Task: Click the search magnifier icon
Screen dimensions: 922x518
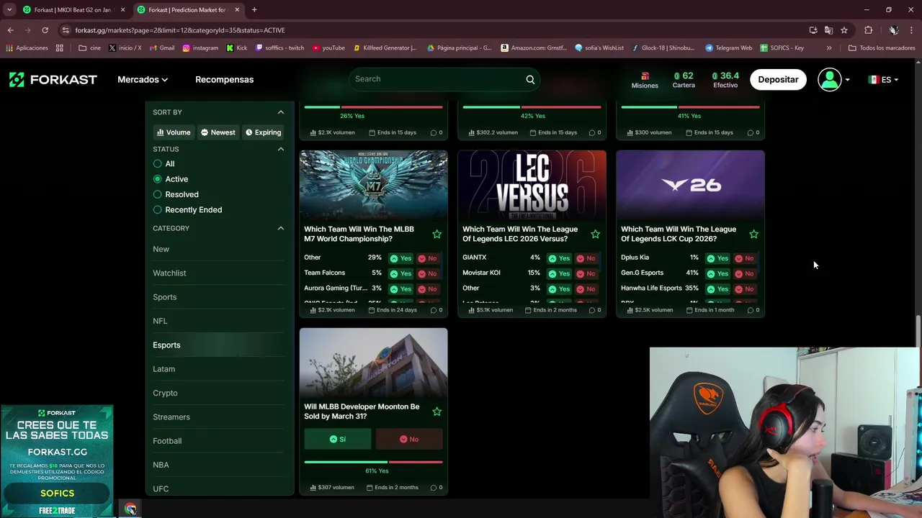Action: tap(530, 79)
